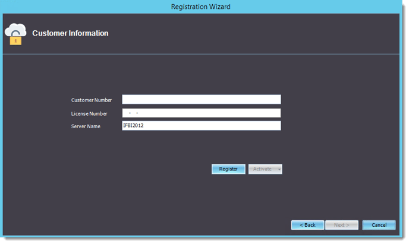Click the Next button
The width and height of the screenshot is (409, 244).
341,225
